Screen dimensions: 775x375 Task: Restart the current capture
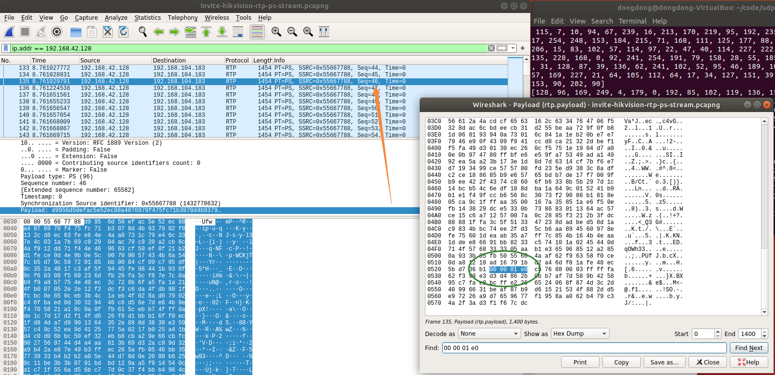[41, 32]
